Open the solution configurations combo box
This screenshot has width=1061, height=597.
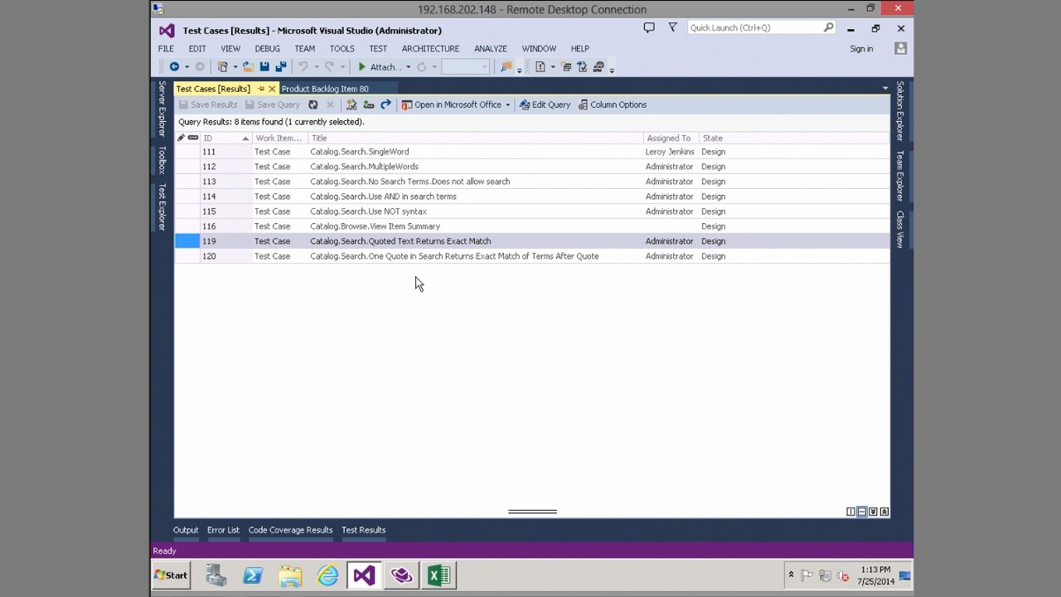click(x=465, y=67)
